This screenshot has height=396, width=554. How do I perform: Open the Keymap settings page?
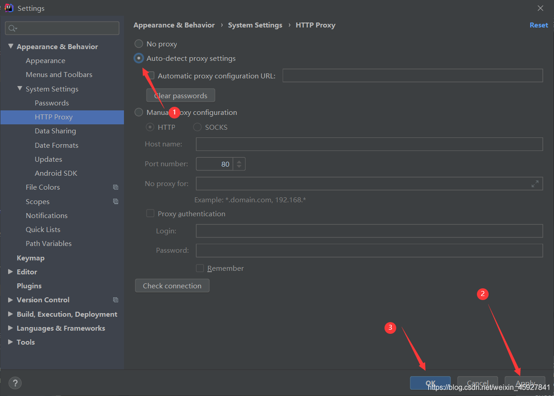(31, 258)
